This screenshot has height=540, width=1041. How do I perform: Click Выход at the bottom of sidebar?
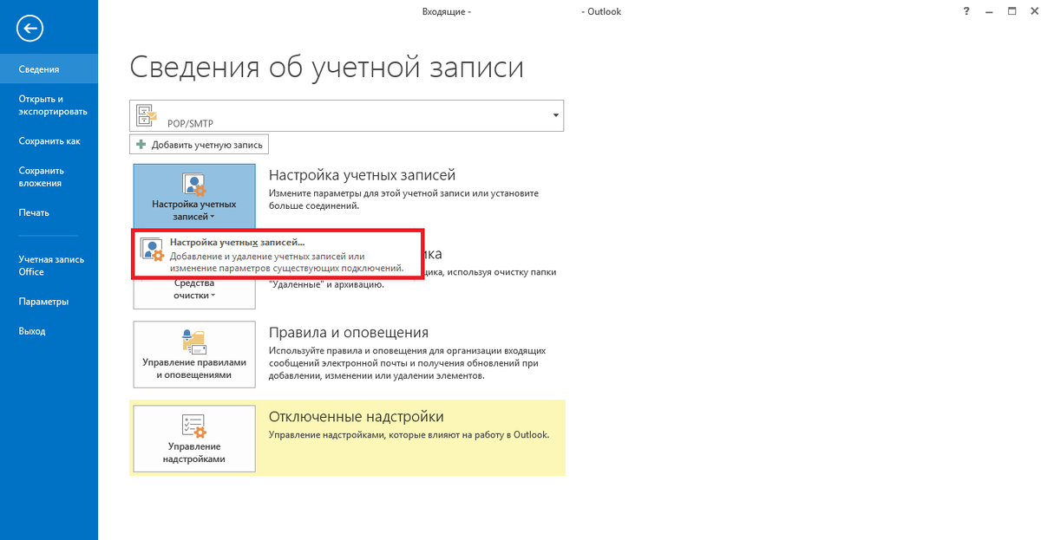point(31,330)
